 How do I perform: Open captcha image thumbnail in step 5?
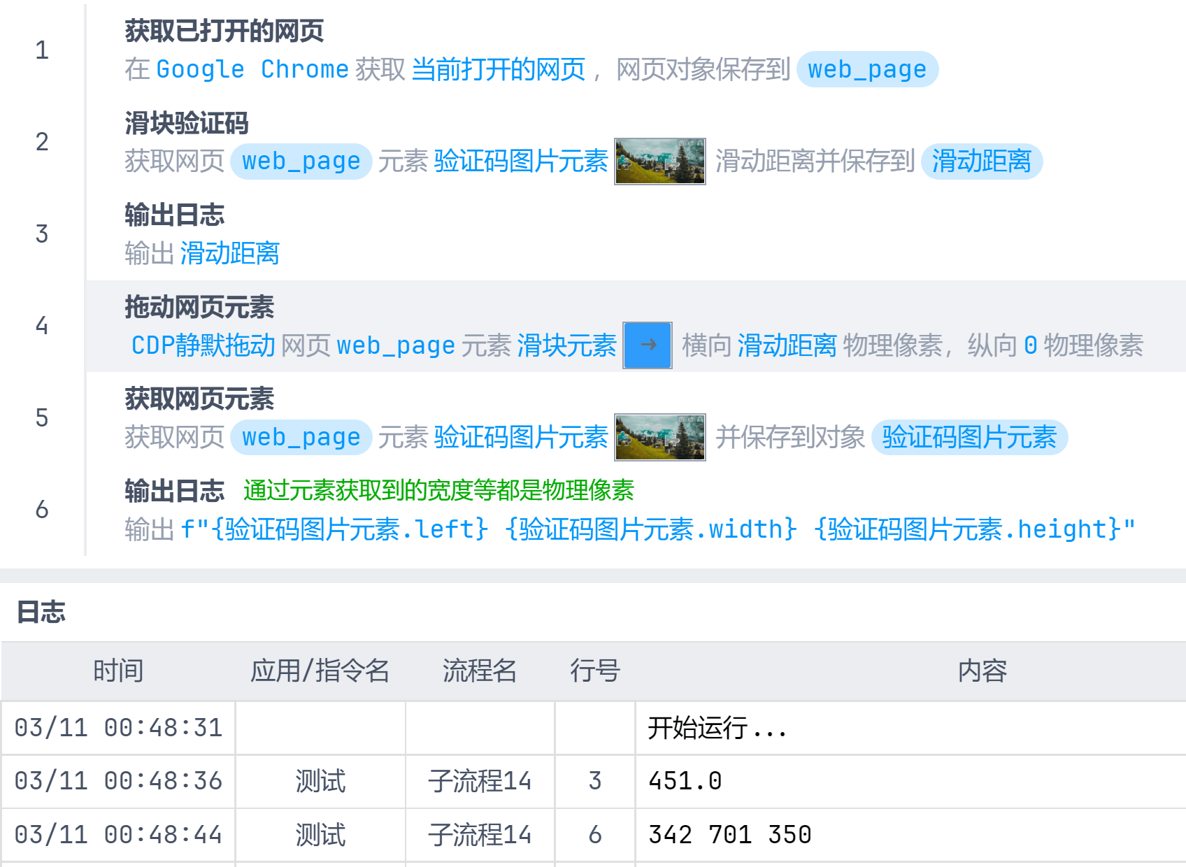point(659,437)
